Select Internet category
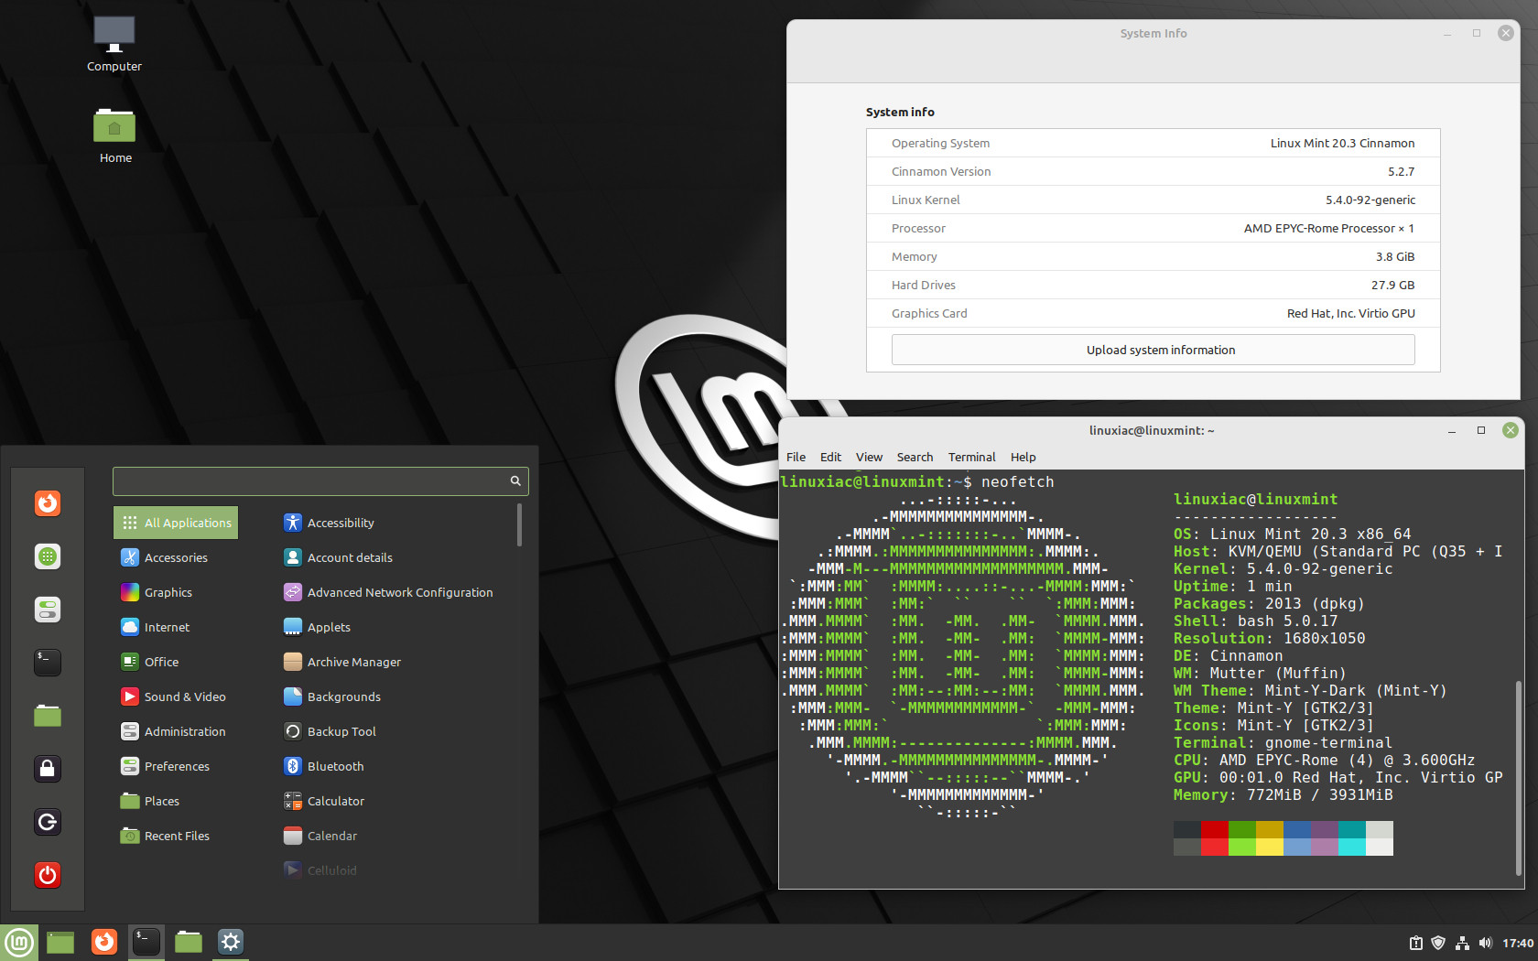This screenshot has height=961, width=1538. (156, 627)
